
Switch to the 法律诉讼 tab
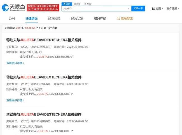[x=31, y=18]
